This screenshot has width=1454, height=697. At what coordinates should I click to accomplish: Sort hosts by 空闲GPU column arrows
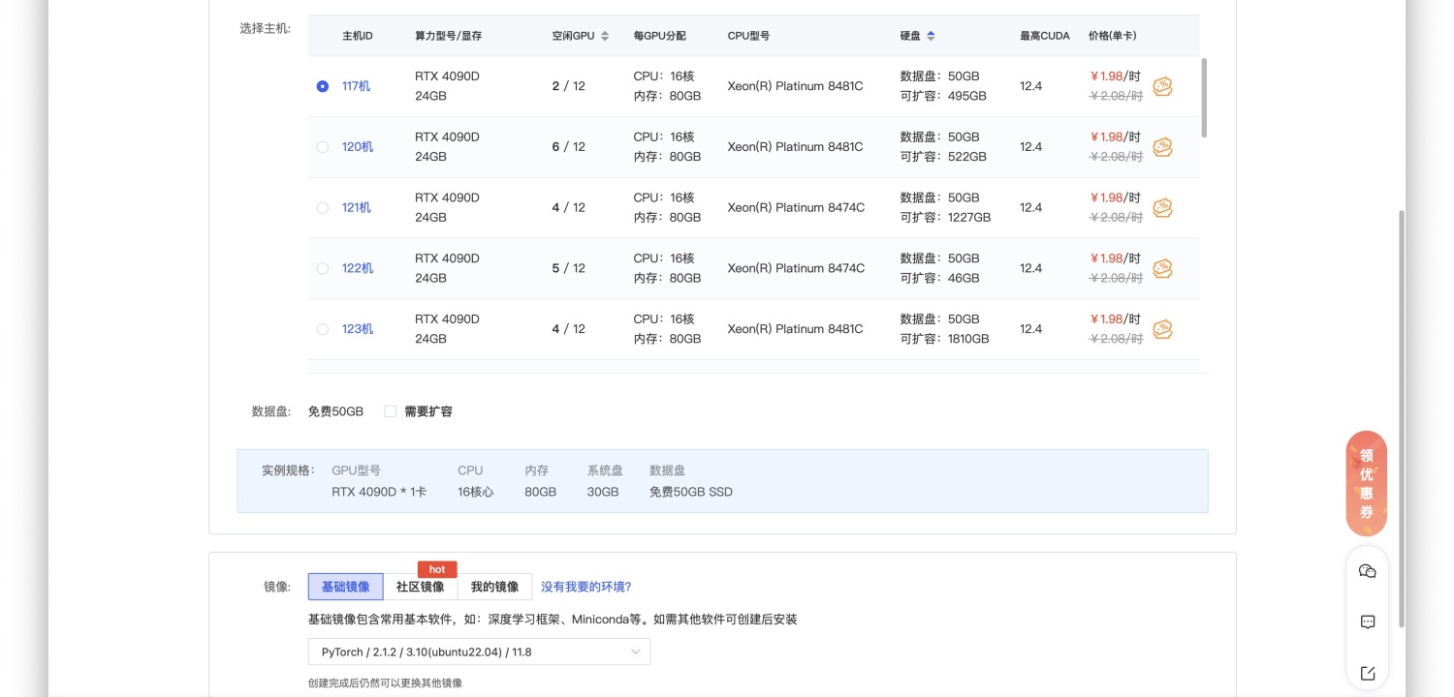[x=605, y=36]
